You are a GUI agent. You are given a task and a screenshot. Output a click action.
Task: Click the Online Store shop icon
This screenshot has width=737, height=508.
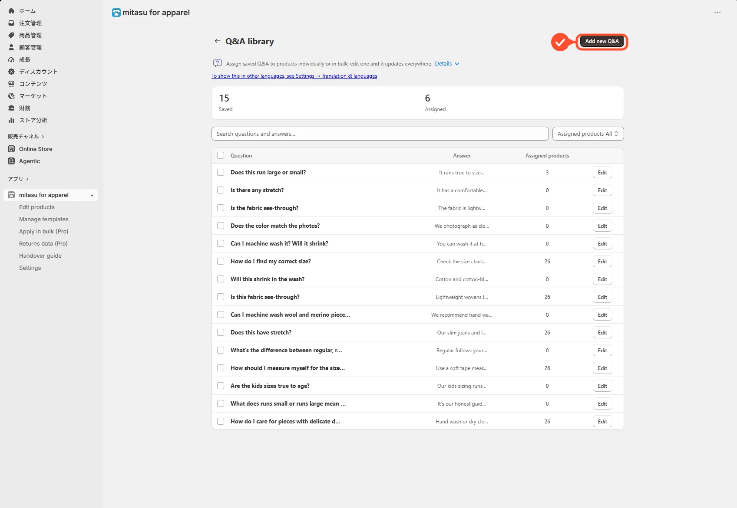[x=11, y=149]
